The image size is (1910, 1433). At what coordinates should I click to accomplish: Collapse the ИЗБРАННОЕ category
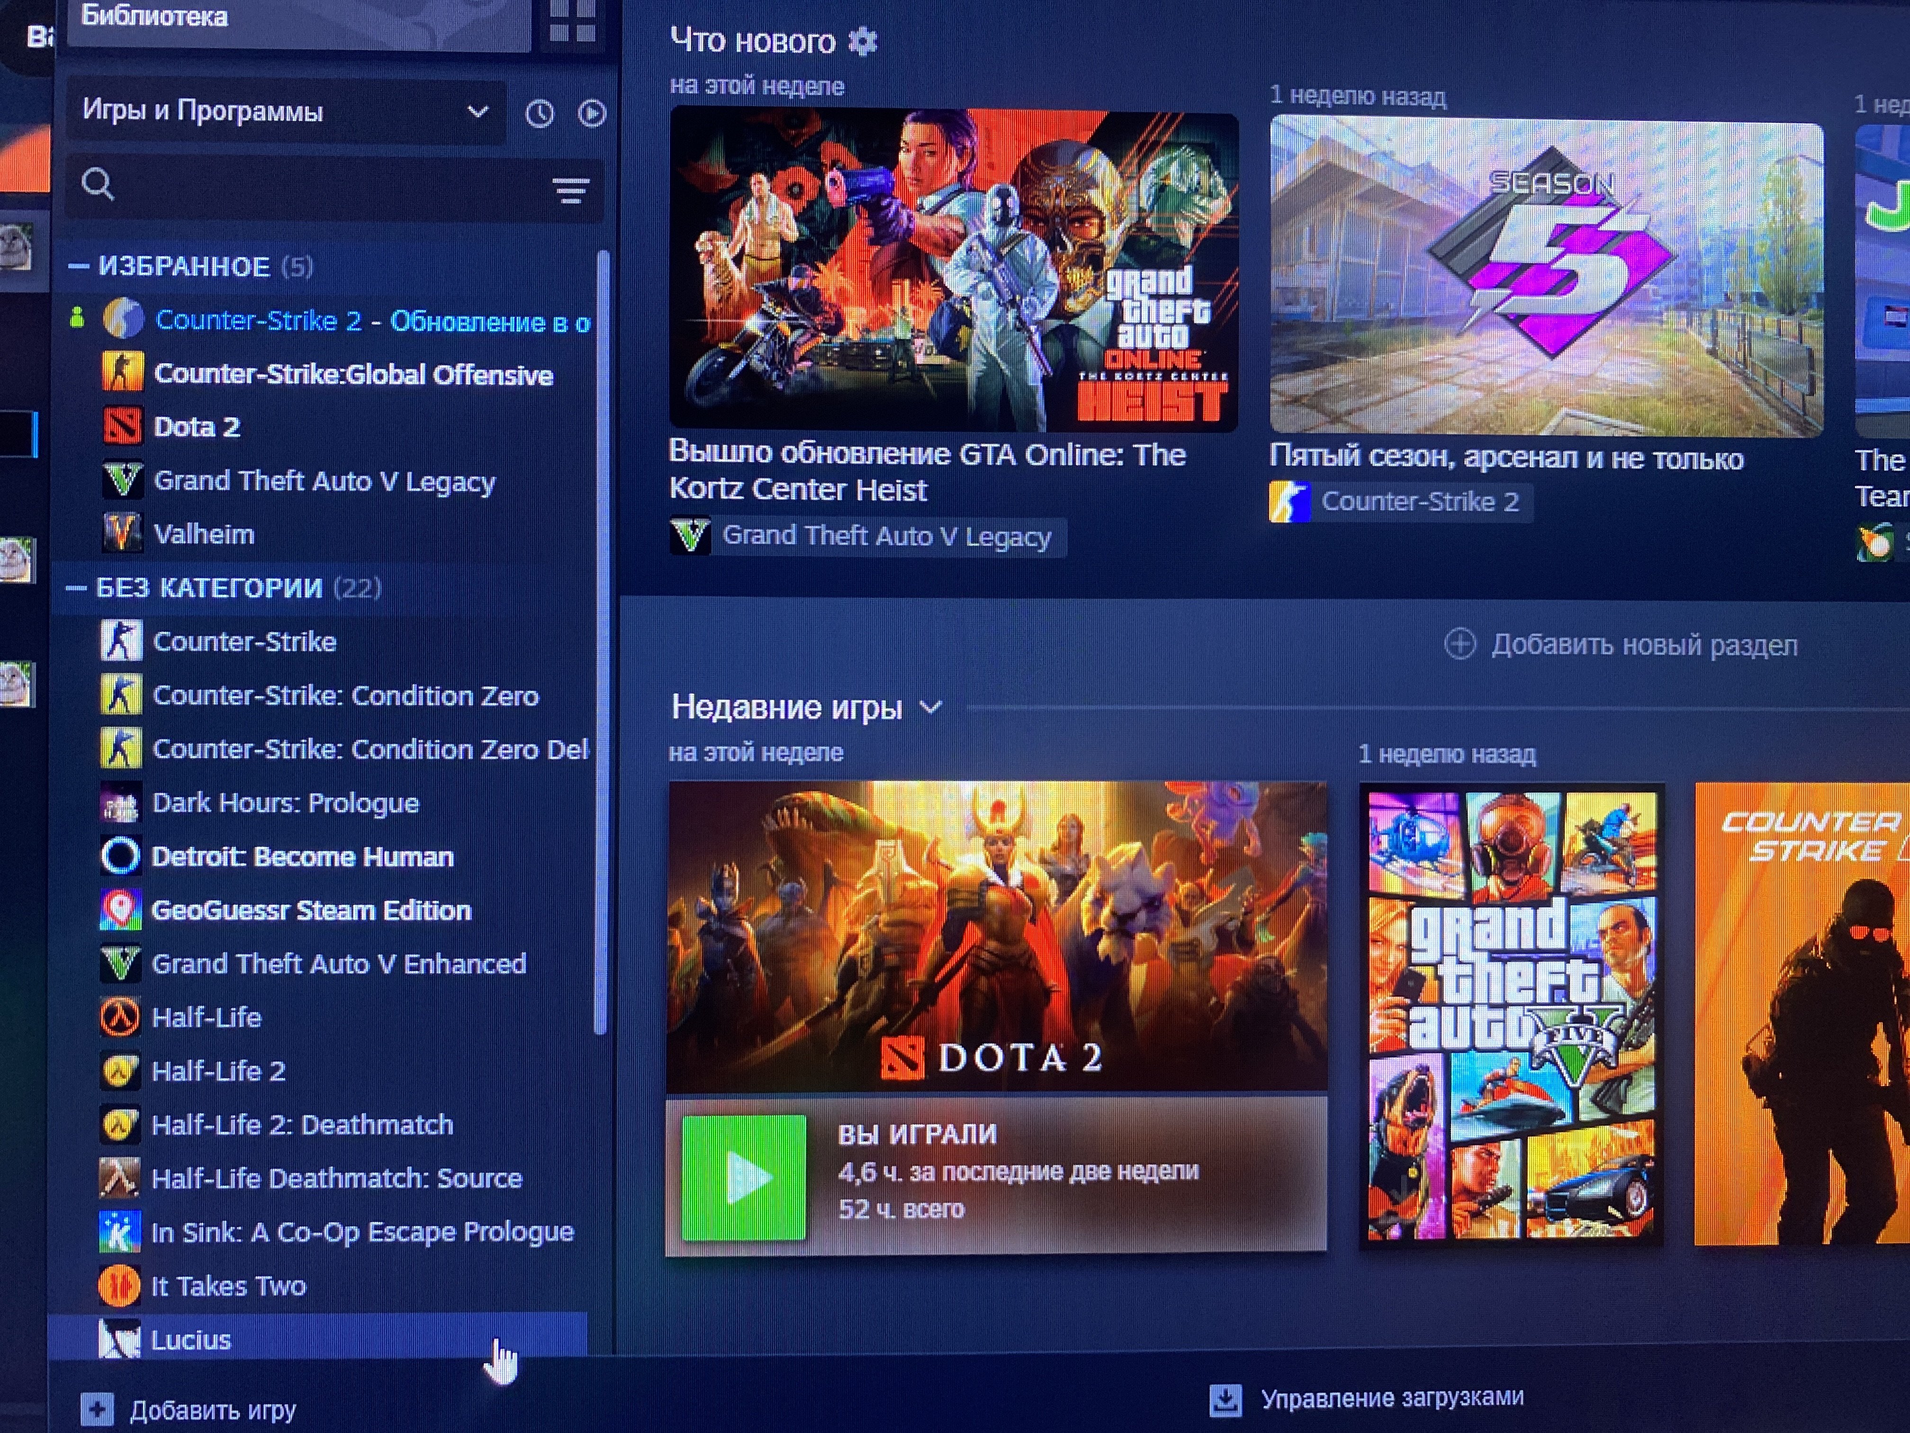pos(79,267)
